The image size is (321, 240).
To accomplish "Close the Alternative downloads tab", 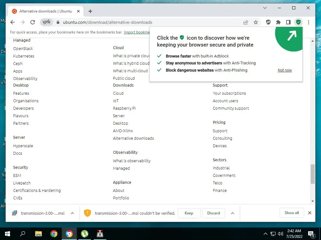I will point(78,11).
